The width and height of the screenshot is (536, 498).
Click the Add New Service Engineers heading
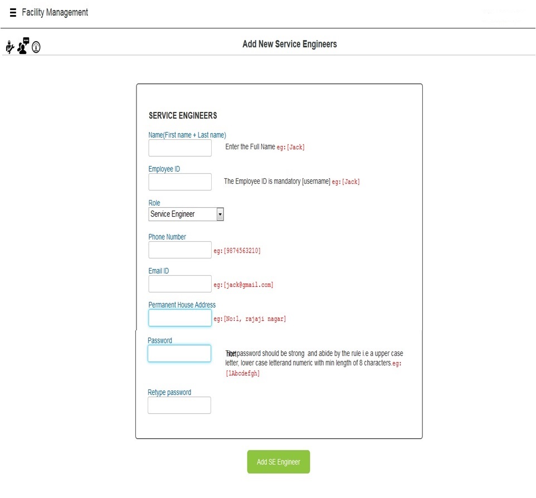(x=289, y=44)
